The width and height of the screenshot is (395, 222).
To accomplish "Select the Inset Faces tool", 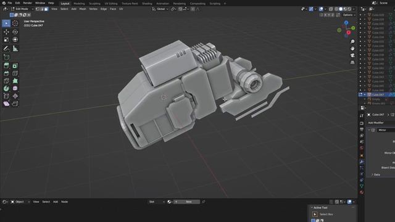I will pyautogui.click(x=15, y=66).
